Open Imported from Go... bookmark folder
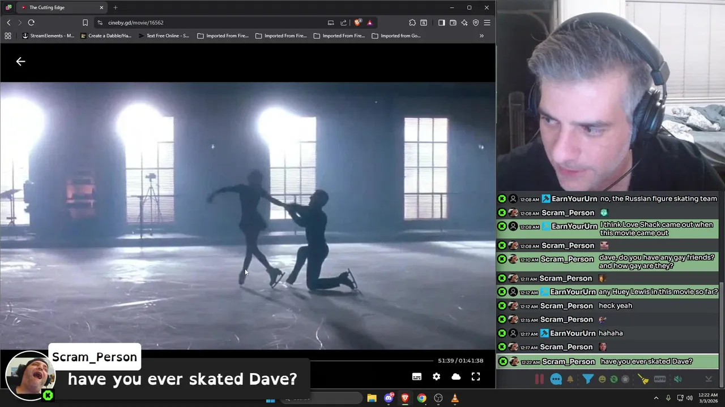The image size is (725, 407). point(396,36)
